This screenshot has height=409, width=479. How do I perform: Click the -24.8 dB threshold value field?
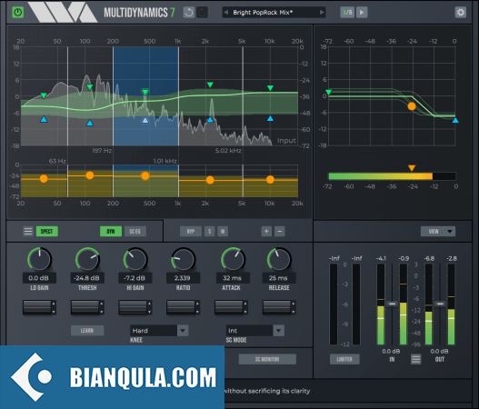coord(87,278)
